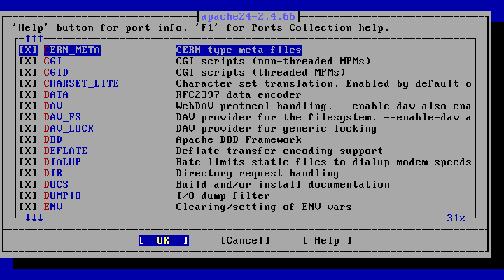This screenshot has height=280, width=504.
Task: Click 'Deflate transfer encoding support' description
Action: (280, 151)
